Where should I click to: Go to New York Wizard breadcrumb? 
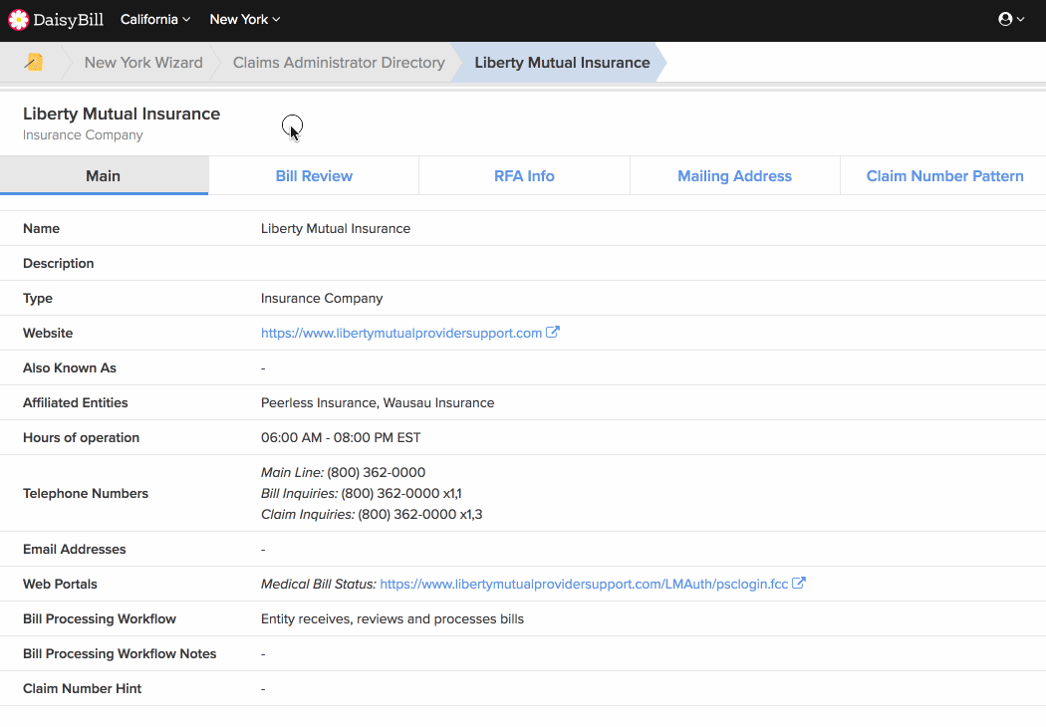[143, 62]
